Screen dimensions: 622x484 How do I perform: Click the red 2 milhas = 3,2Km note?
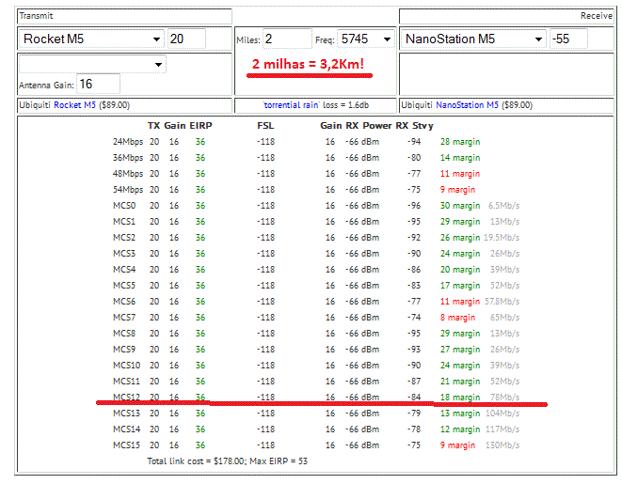308,65
